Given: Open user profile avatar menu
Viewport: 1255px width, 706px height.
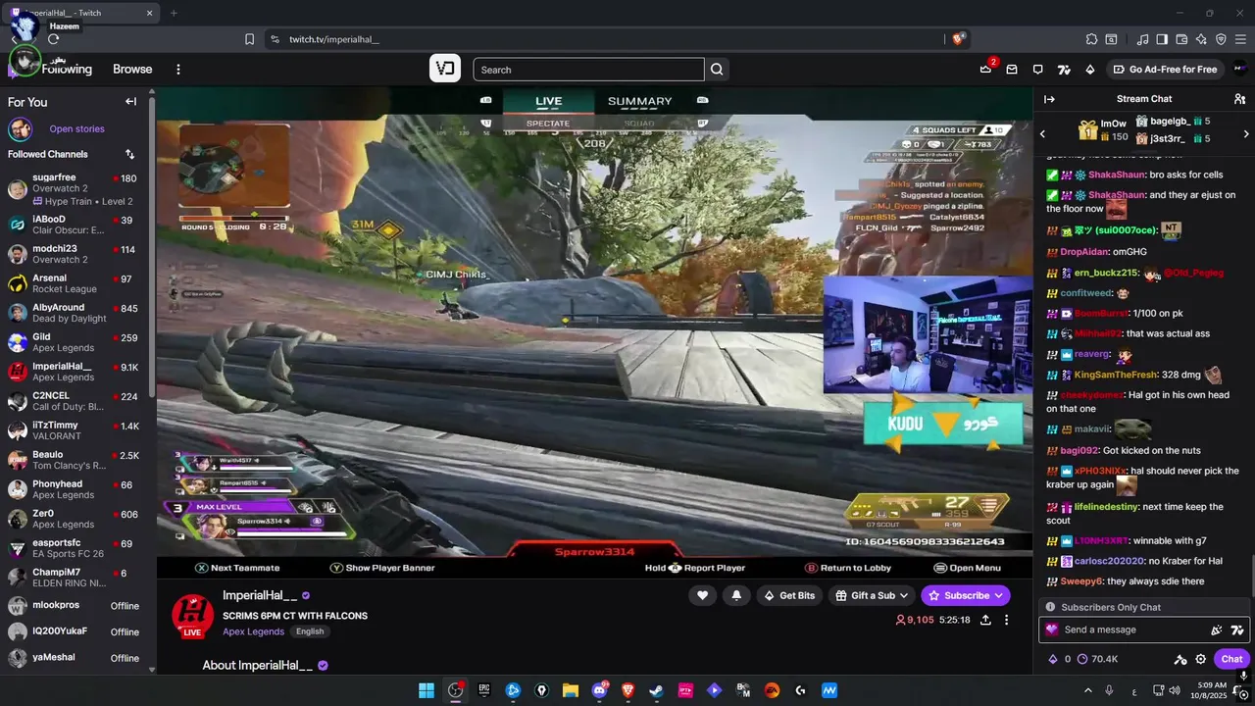Looking at the screenshot, I should click(x=1239, y=69).
